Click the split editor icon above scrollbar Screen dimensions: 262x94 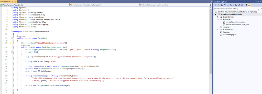[x=211, y=5]
